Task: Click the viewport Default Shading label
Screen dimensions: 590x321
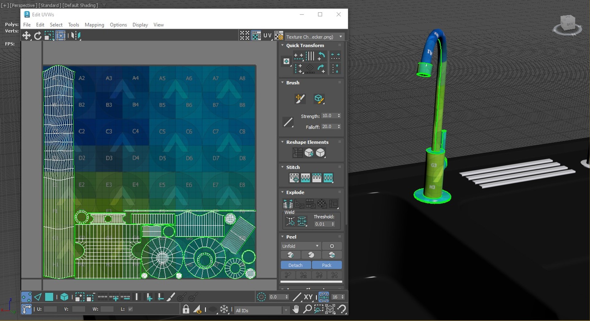Action: click(81, 5)
